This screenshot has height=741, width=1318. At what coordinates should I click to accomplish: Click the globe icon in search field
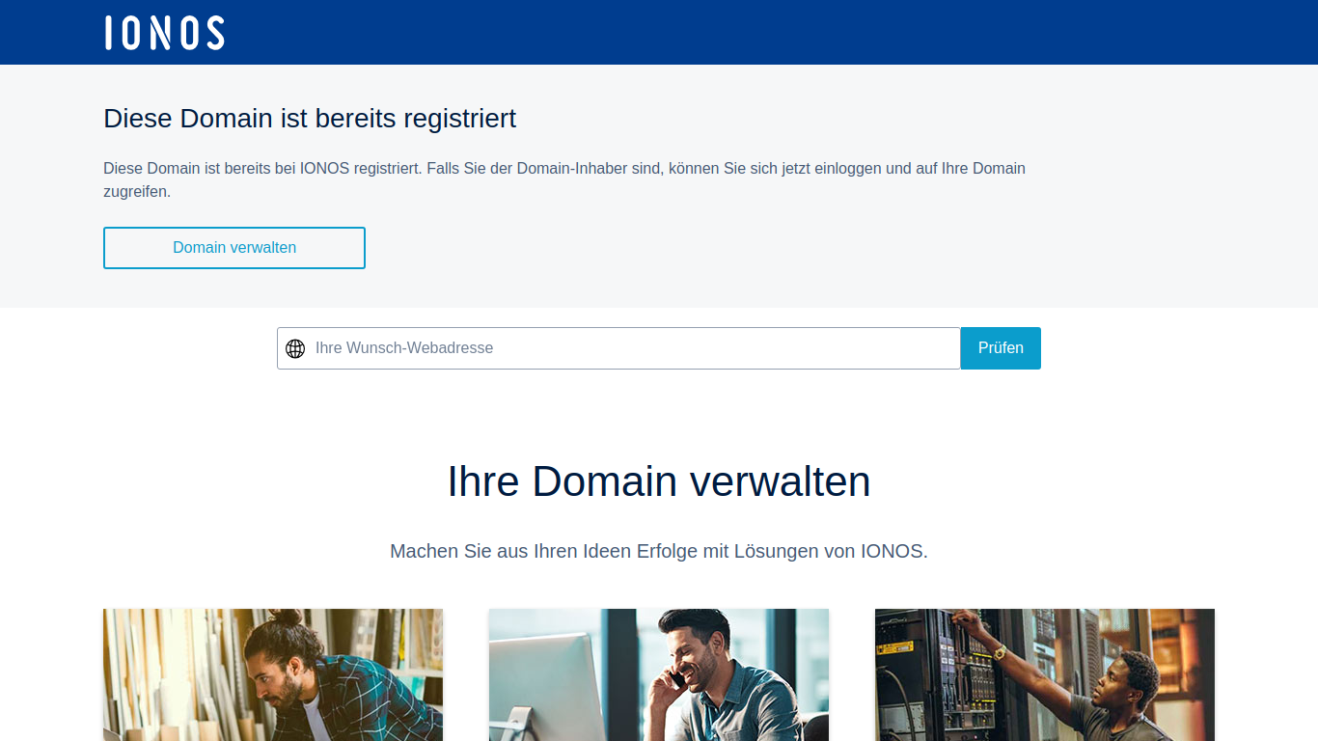295,348
